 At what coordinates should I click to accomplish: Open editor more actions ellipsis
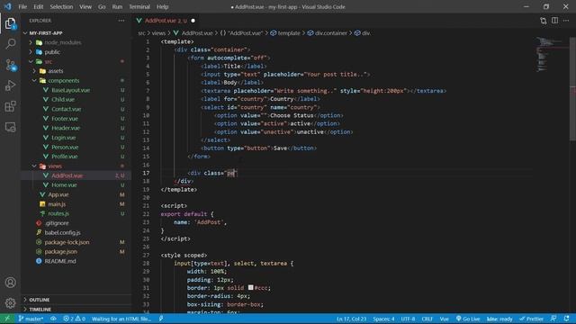(566, 21)
